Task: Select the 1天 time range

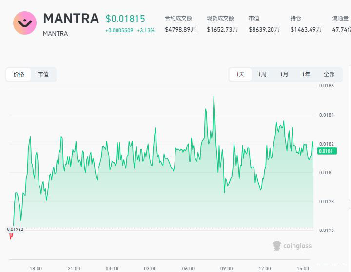Action: (x=240, y=74)
